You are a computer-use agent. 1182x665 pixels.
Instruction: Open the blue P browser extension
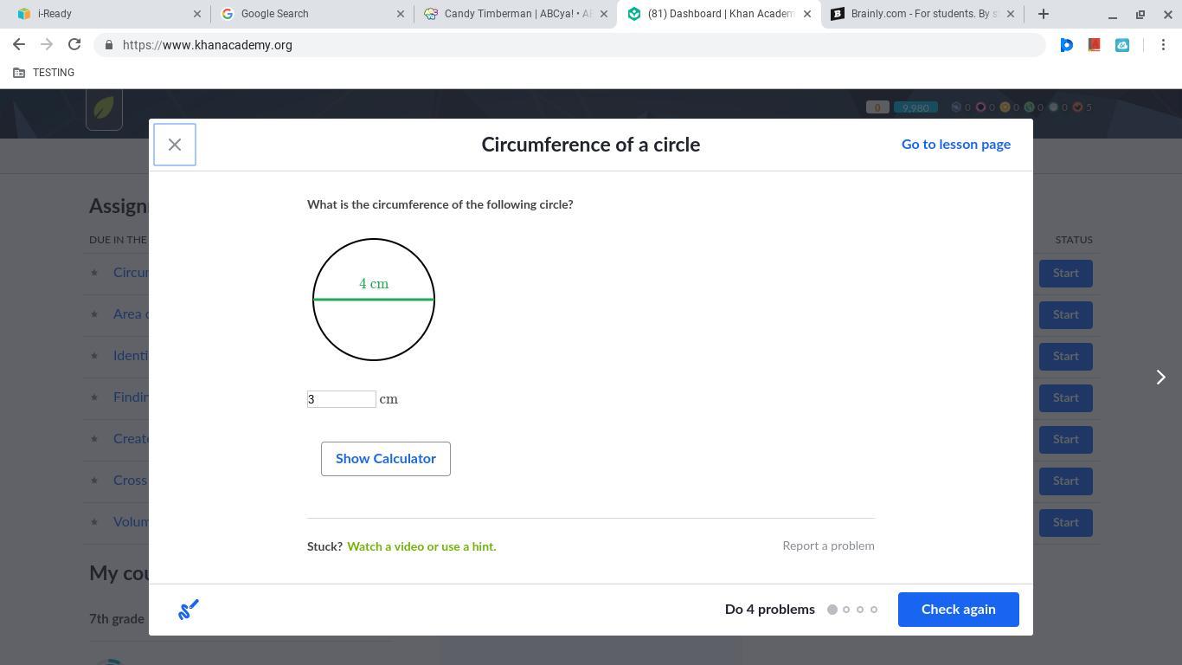1067,45
